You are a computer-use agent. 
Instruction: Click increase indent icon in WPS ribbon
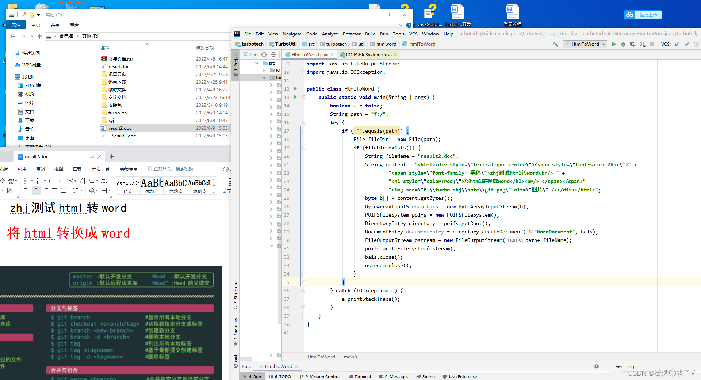61,181
